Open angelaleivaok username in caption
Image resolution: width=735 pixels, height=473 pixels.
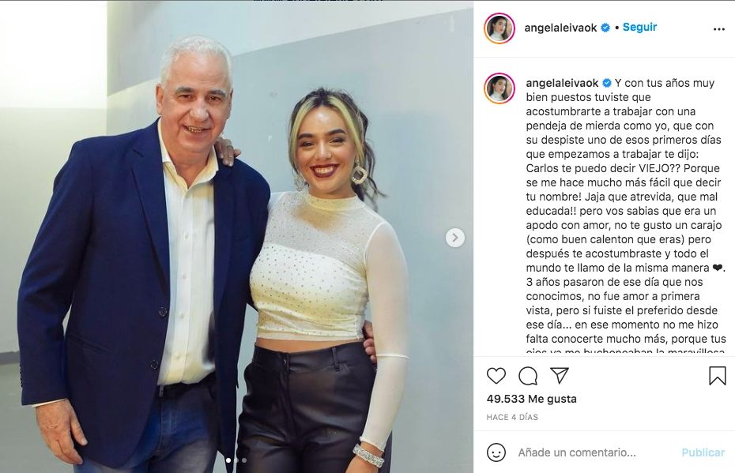tap(562, 83)
